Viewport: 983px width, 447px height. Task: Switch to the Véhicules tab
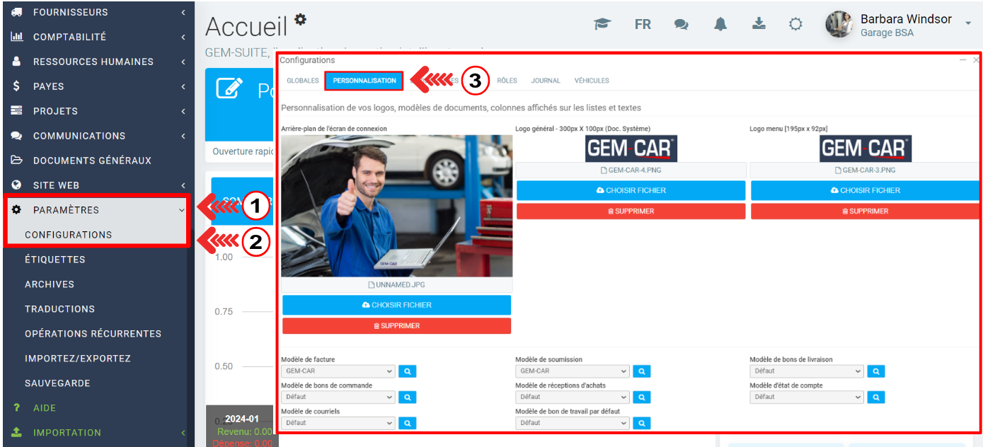[592, 81]
